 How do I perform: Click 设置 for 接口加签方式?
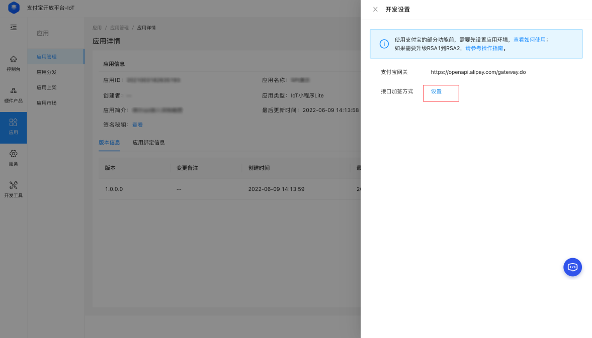436,91
